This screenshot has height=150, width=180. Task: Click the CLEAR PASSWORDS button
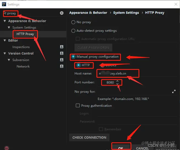[x=93, y=48]
